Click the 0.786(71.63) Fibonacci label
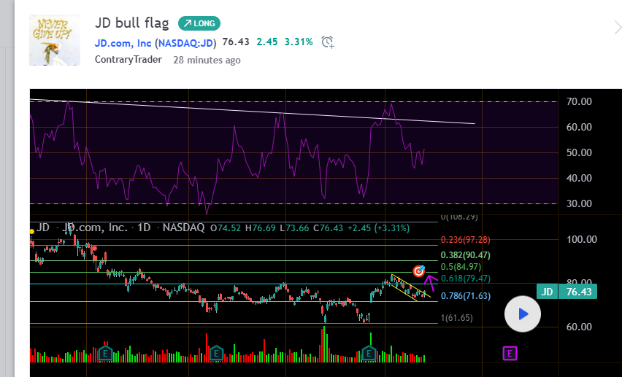The height and width of the screenshot is (377, 622). coord(466,296)
